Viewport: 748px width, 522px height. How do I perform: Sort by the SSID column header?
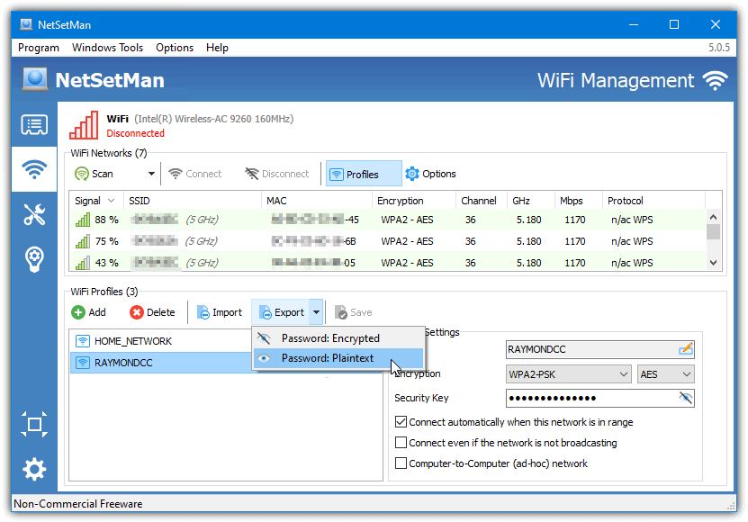tap(193, 201)
